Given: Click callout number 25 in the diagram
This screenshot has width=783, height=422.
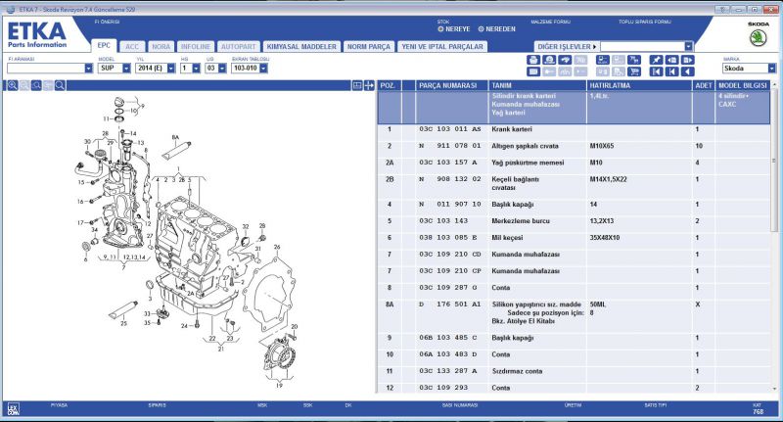Looking at the screenshot, I should [123, 323].
